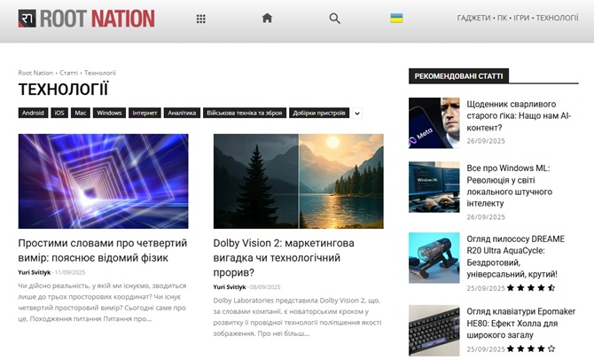Viewport: 594px width, 360px height.
Task: Select the Військова техніка та зброя tag
Action: coord(245,113)
